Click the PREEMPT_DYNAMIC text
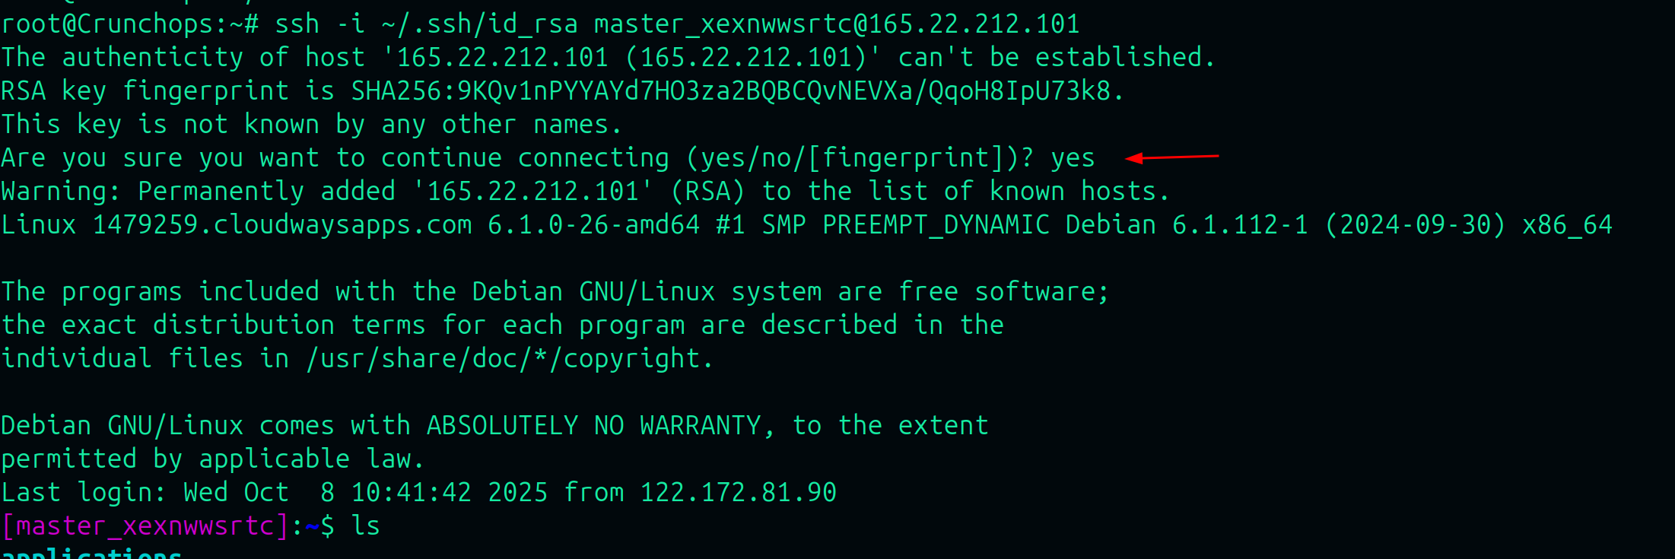Image resolution: width=1675 pixels, height=559 pixels. [936, 225]
